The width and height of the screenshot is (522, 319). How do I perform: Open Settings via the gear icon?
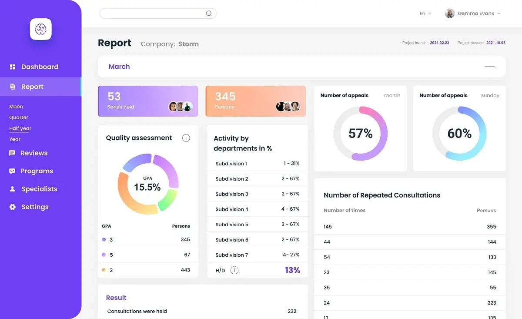click(x=13, y=207)
